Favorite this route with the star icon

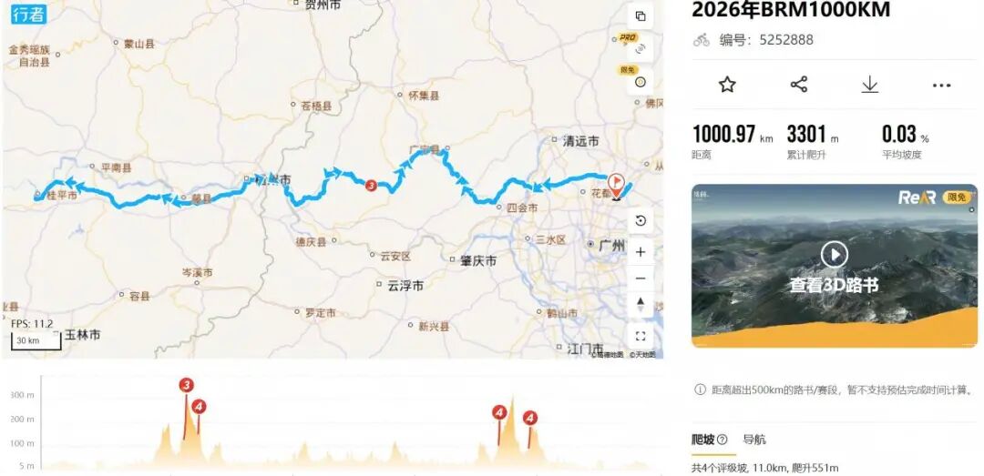tap(727, 85)
